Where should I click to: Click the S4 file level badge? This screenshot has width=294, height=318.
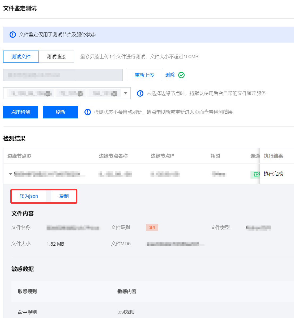(152, 228)
